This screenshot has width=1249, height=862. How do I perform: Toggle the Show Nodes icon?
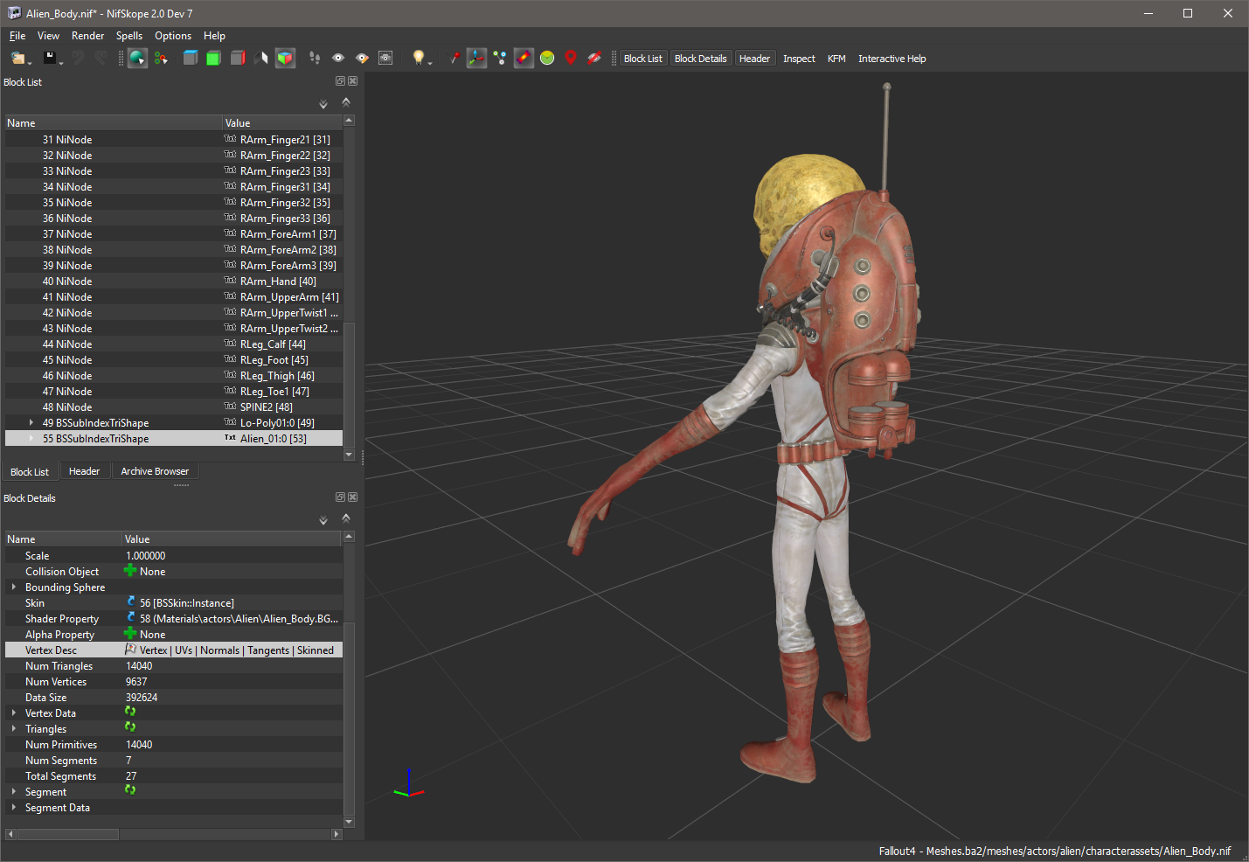[x=500, y=58]
